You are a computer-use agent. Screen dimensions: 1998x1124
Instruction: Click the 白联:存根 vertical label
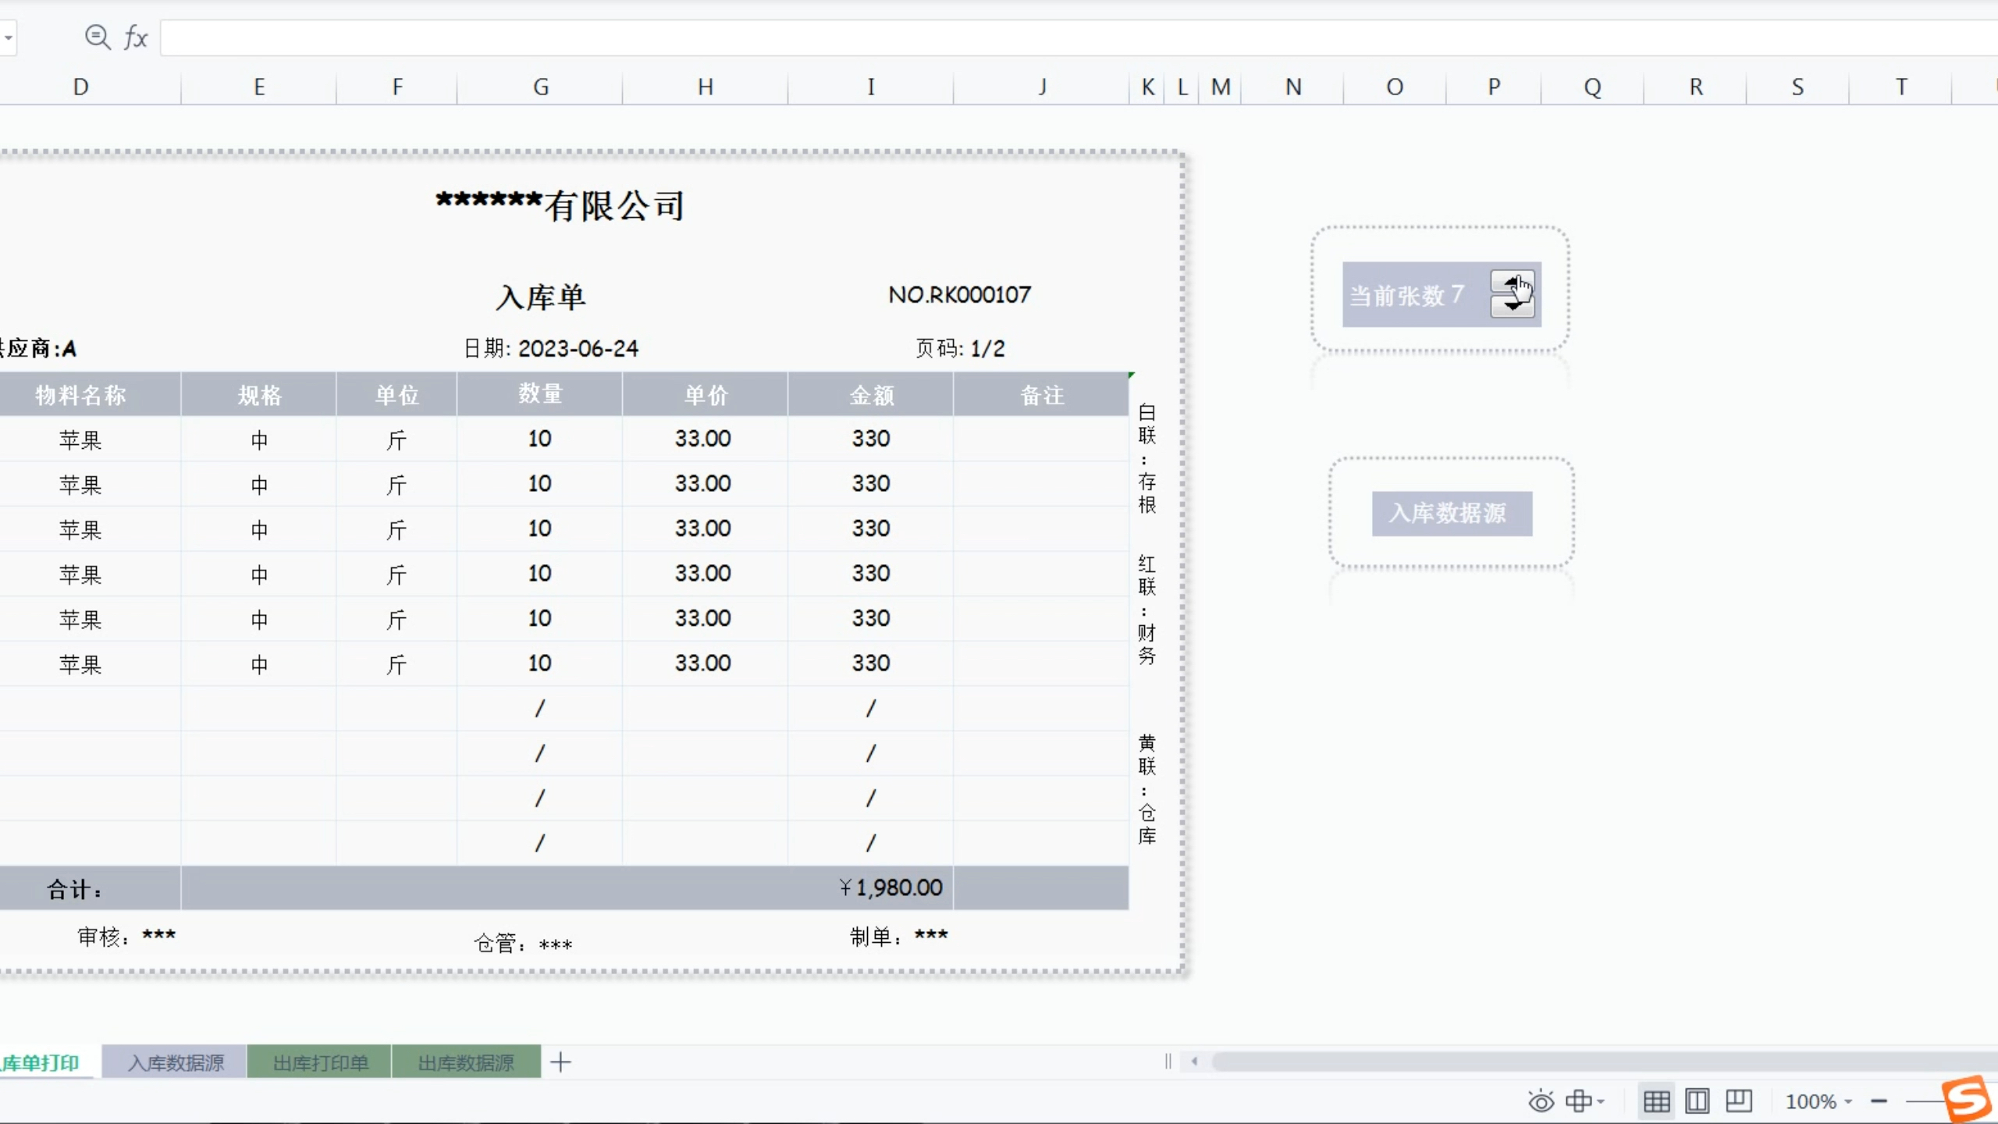click(x=1147, y=458)
